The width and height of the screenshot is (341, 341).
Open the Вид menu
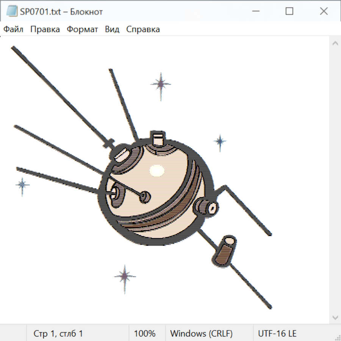tap(112, 30)
